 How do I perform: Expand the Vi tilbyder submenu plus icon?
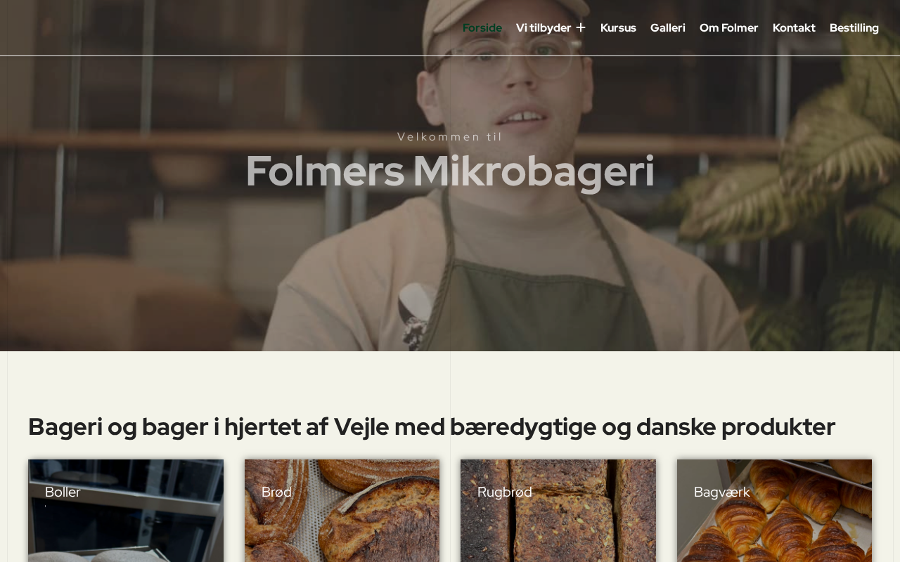(x=581, y=27)
